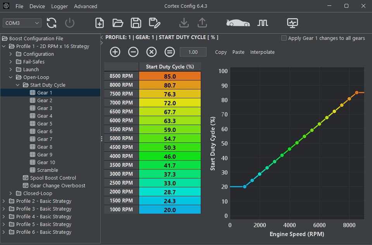
Task: Select the 1000 RPM cell showing 20.0
Action: pyautogui.click(x=170, y=210)
